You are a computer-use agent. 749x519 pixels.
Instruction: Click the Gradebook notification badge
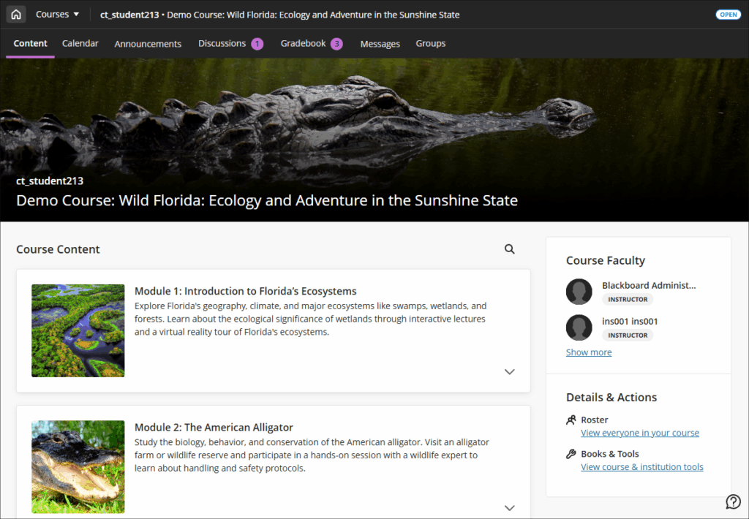(336, 44)
